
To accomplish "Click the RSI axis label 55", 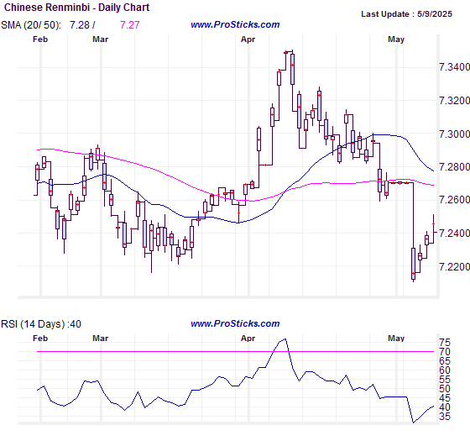I will coord(445,380).
